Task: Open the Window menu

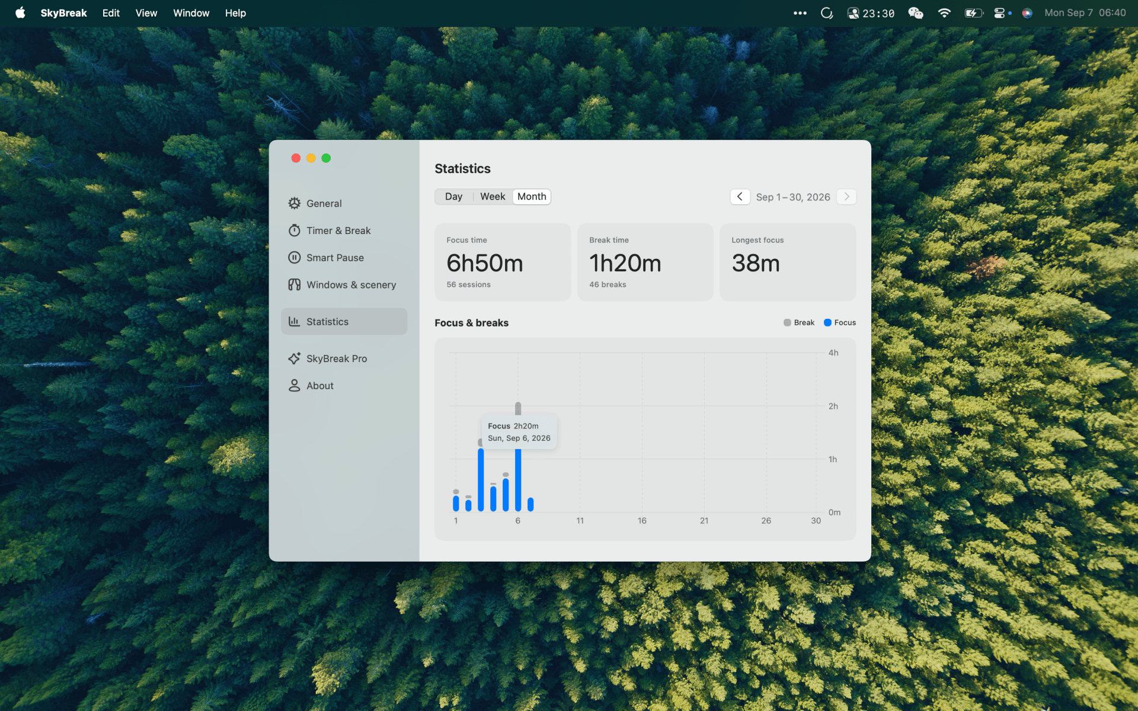Action: click(x=191, y=13)
